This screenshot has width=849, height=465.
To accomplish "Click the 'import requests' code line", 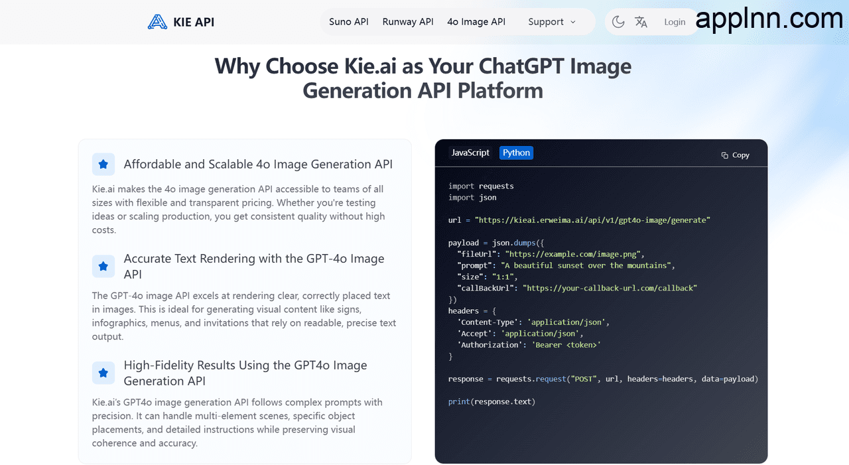I will tap(481, 186).
